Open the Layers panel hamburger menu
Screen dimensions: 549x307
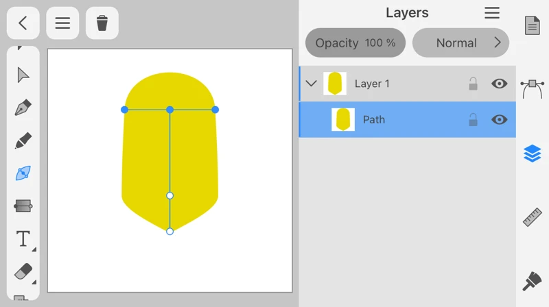click(x=491, y=13)
